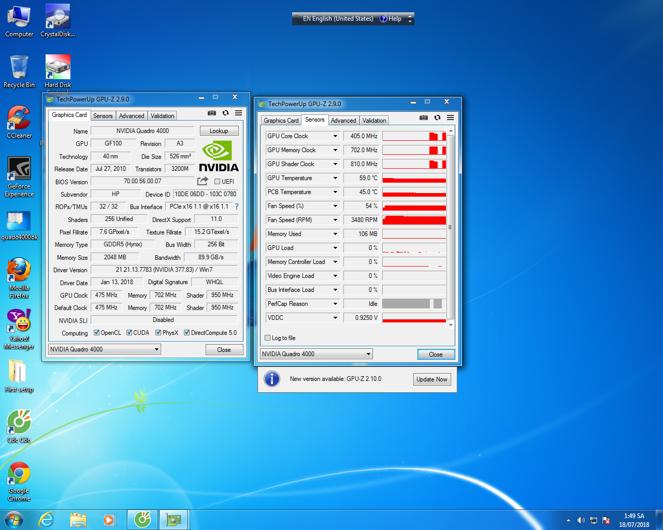Viewport: 663px width, 530px height.
Task: Open the Advanced tab in the Sensors window
Action: pos(343,121)
